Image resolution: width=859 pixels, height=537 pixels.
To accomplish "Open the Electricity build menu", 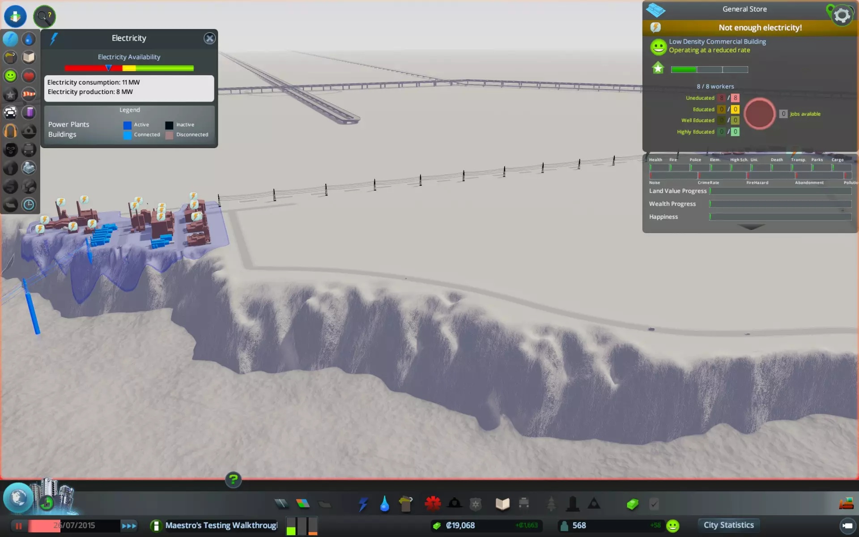I will coord(363,504).
